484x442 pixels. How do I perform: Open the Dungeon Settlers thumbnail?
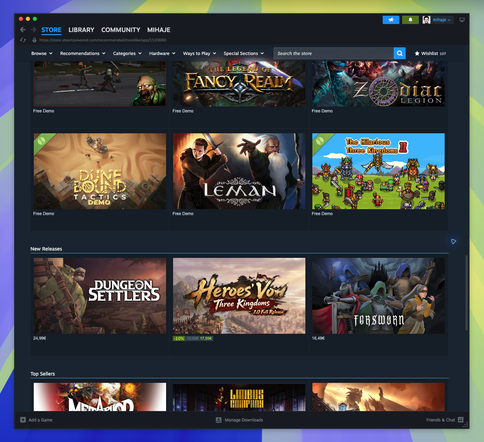tap(100, 296)
